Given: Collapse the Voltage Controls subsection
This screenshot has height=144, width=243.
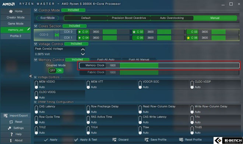Looking at the screenshot, I should pos(35,77).
